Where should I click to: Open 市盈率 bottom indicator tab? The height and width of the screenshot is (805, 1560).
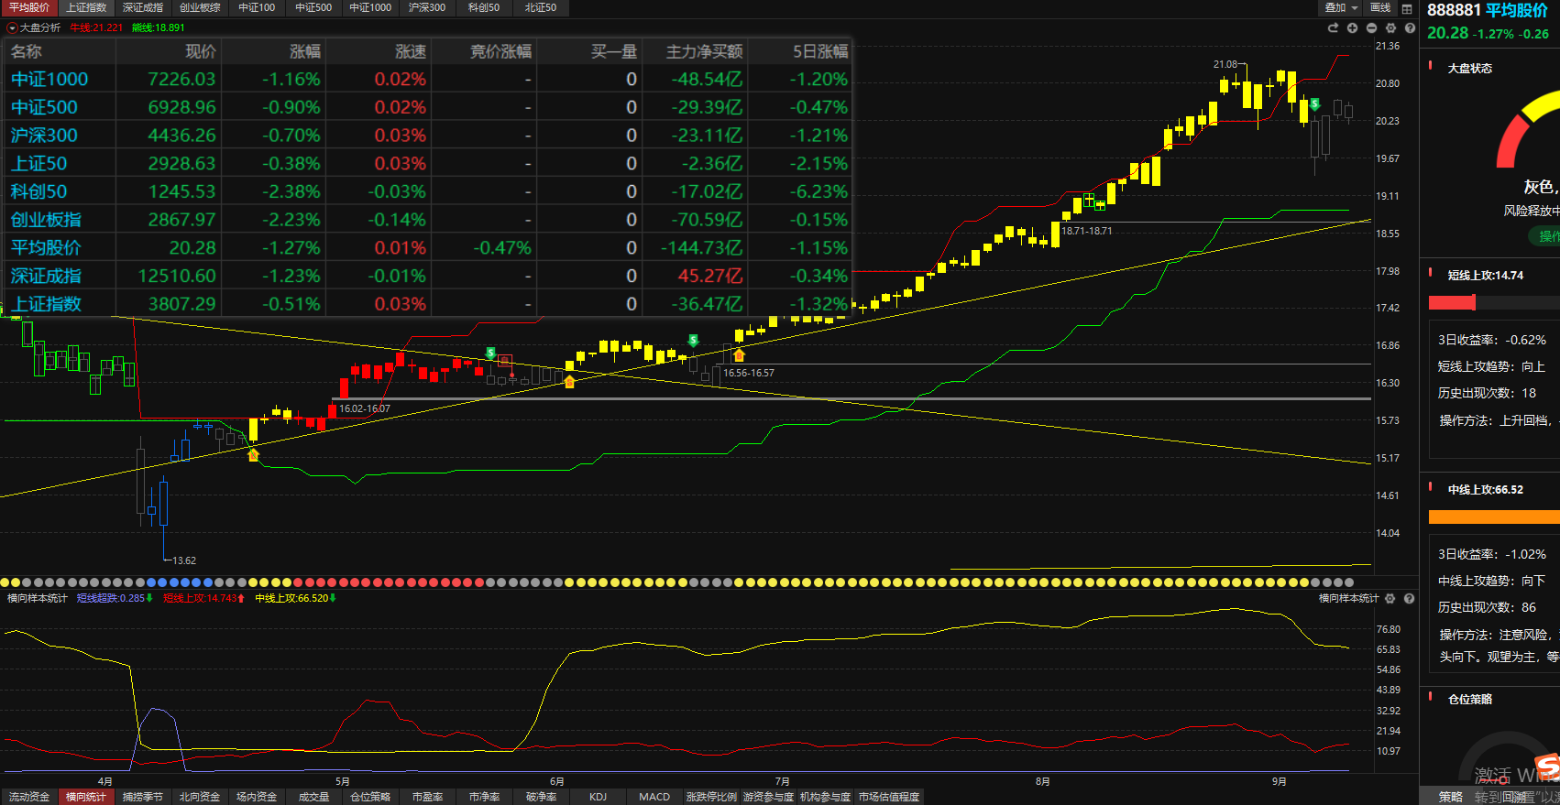pyautogui.click(x=427, y=797)
